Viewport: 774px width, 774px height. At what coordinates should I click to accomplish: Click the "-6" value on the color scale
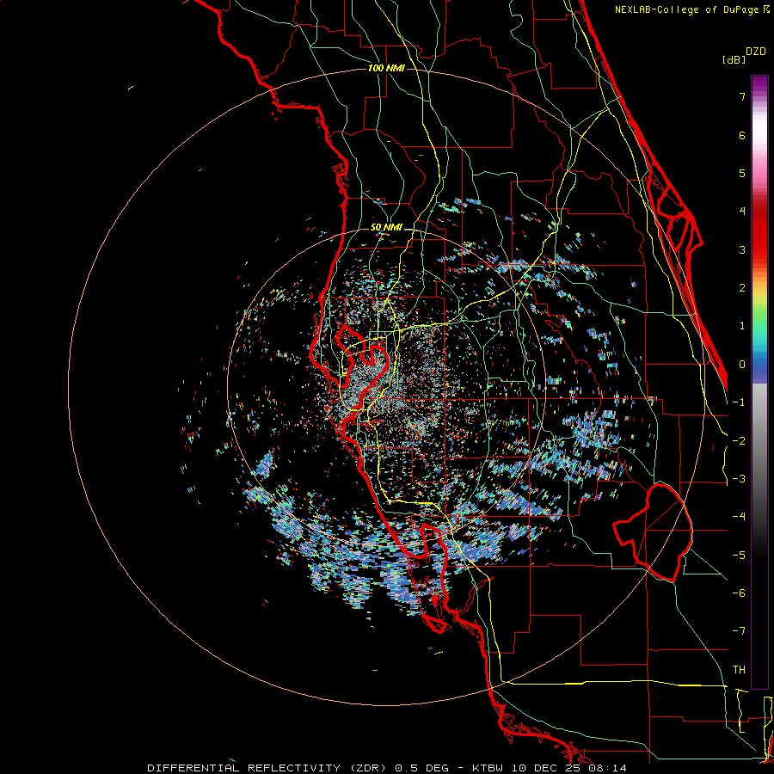click(x=739, y=593)
